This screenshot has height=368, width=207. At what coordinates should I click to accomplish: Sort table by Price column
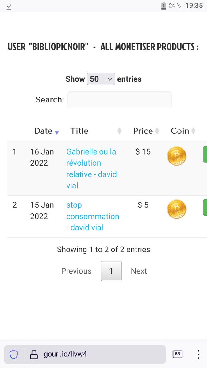[x=146, y=131]
